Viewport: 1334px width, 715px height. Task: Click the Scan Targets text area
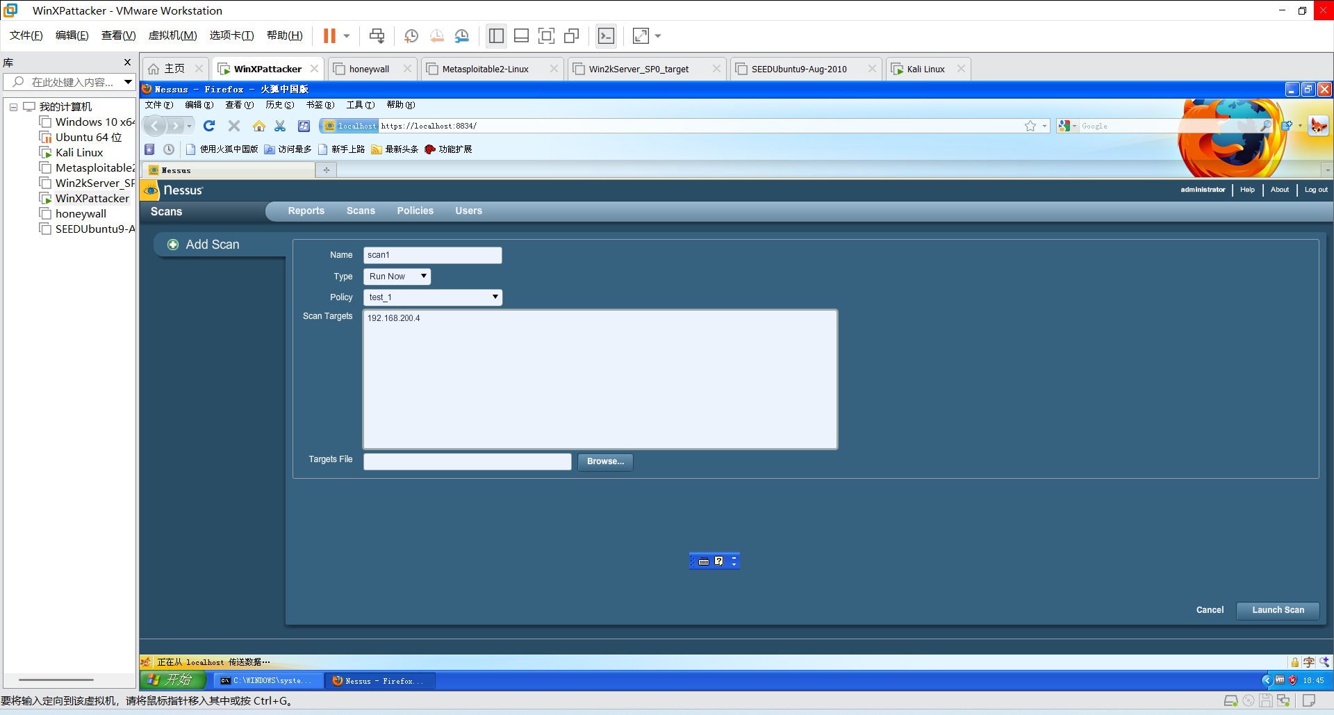[x=600, y=379]
